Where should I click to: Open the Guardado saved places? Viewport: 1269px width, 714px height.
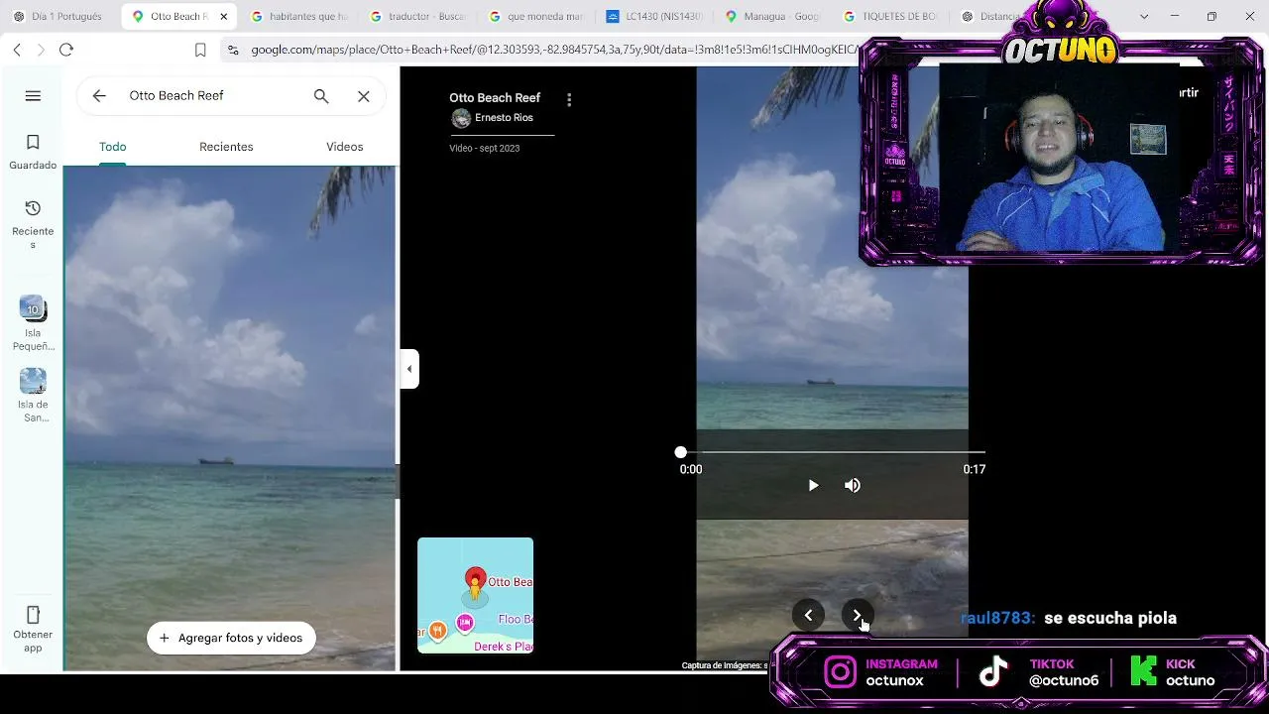[x=33, y=152]
